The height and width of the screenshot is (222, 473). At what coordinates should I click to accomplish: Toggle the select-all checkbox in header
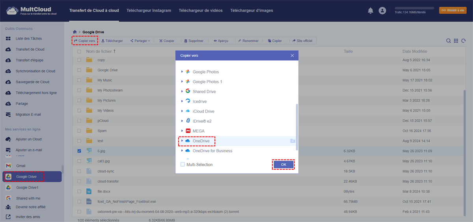(x=79, y=52)
